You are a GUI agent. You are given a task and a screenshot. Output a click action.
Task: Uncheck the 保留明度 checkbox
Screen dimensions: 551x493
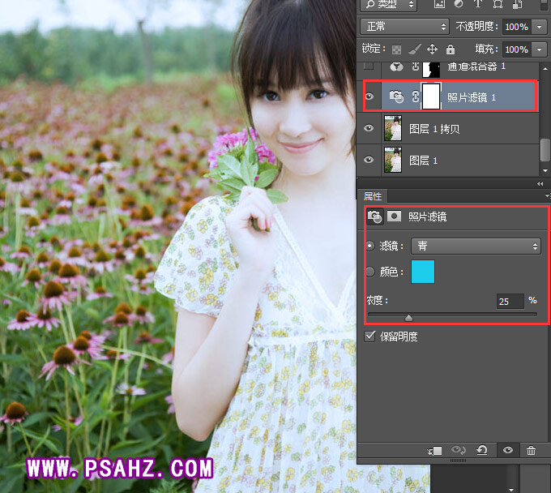coord(370,336)
